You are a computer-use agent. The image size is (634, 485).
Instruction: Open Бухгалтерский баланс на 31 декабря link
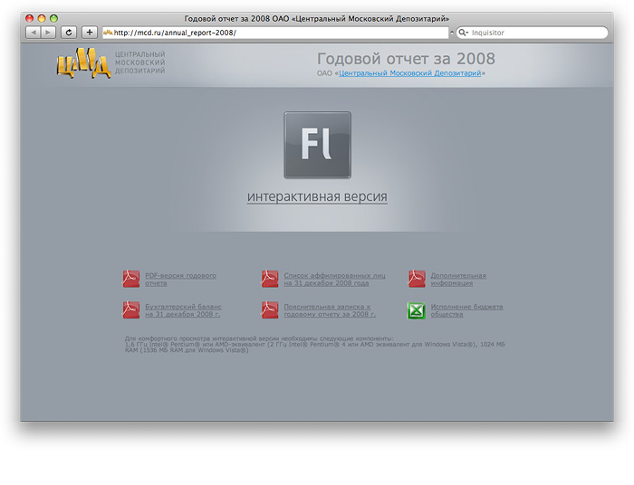183,310
